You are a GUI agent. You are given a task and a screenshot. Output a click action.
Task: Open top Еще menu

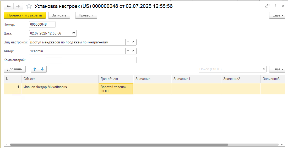tap(277, 15)
